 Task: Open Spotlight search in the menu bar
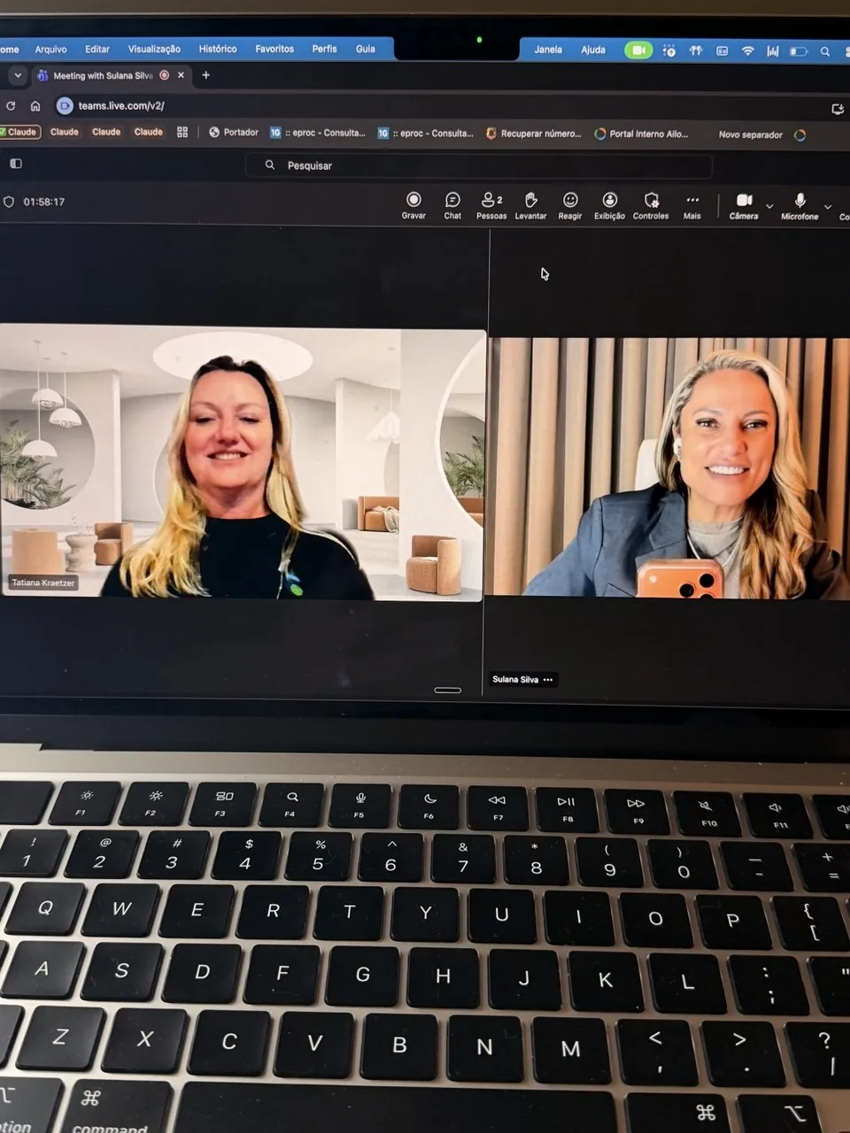click(825, 51)
